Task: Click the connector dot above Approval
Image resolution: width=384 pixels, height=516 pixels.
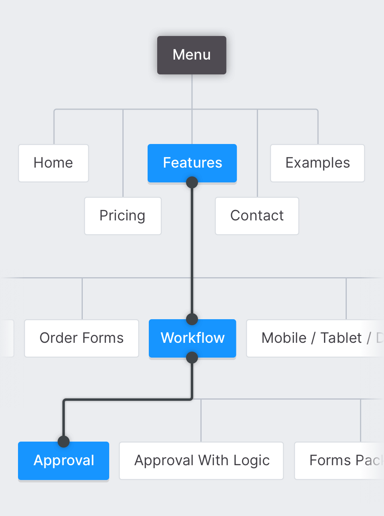Action: (64, 442)
